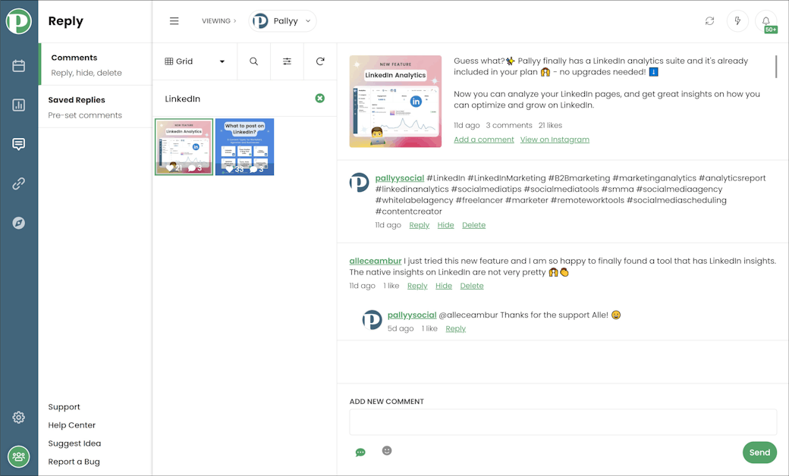Click the pallyysocial avatar on hashtag comment
This screenshot has height=476, width=789.
(x=360, y=183)
